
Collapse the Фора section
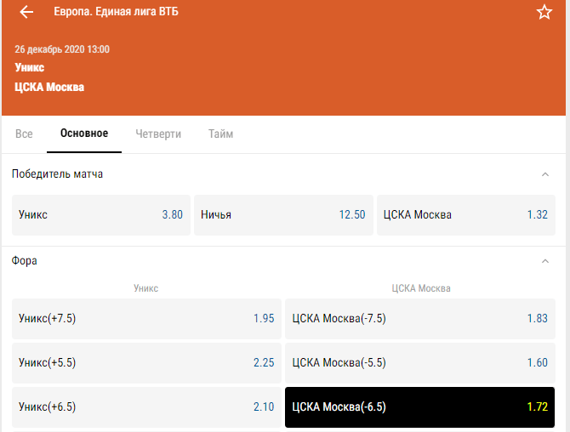pos(545,261)
